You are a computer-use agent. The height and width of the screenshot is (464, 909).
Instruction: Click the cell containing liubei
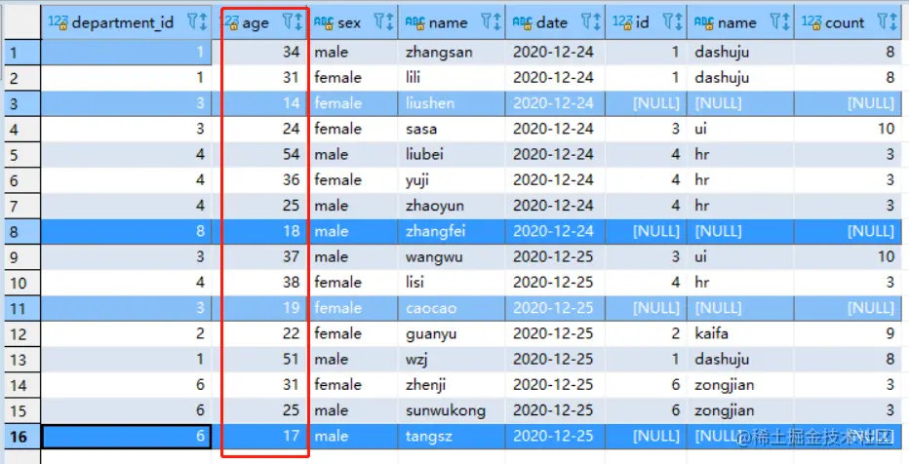tap(452, 155)
